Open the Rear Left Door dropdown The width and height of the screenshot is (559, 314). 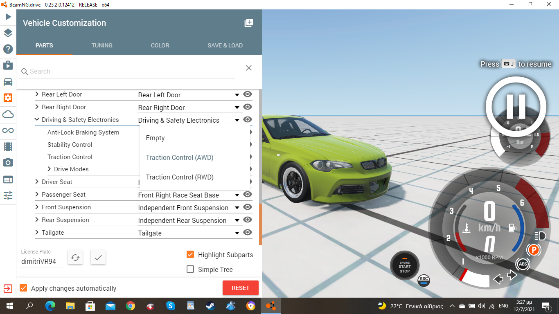click(x=189, y=95)
